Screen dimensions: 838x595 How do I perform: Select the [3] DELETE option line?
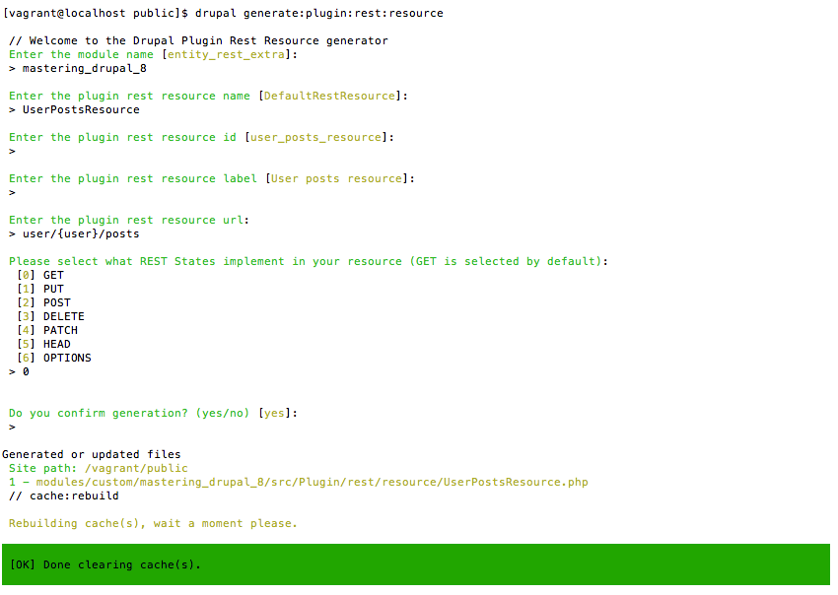[x=50, y=316]
